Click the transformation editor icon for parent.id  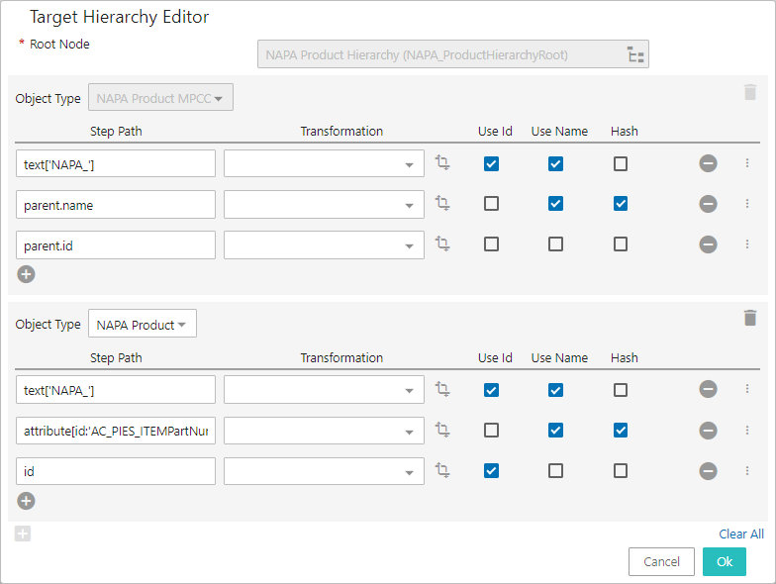tap(442, 243)
